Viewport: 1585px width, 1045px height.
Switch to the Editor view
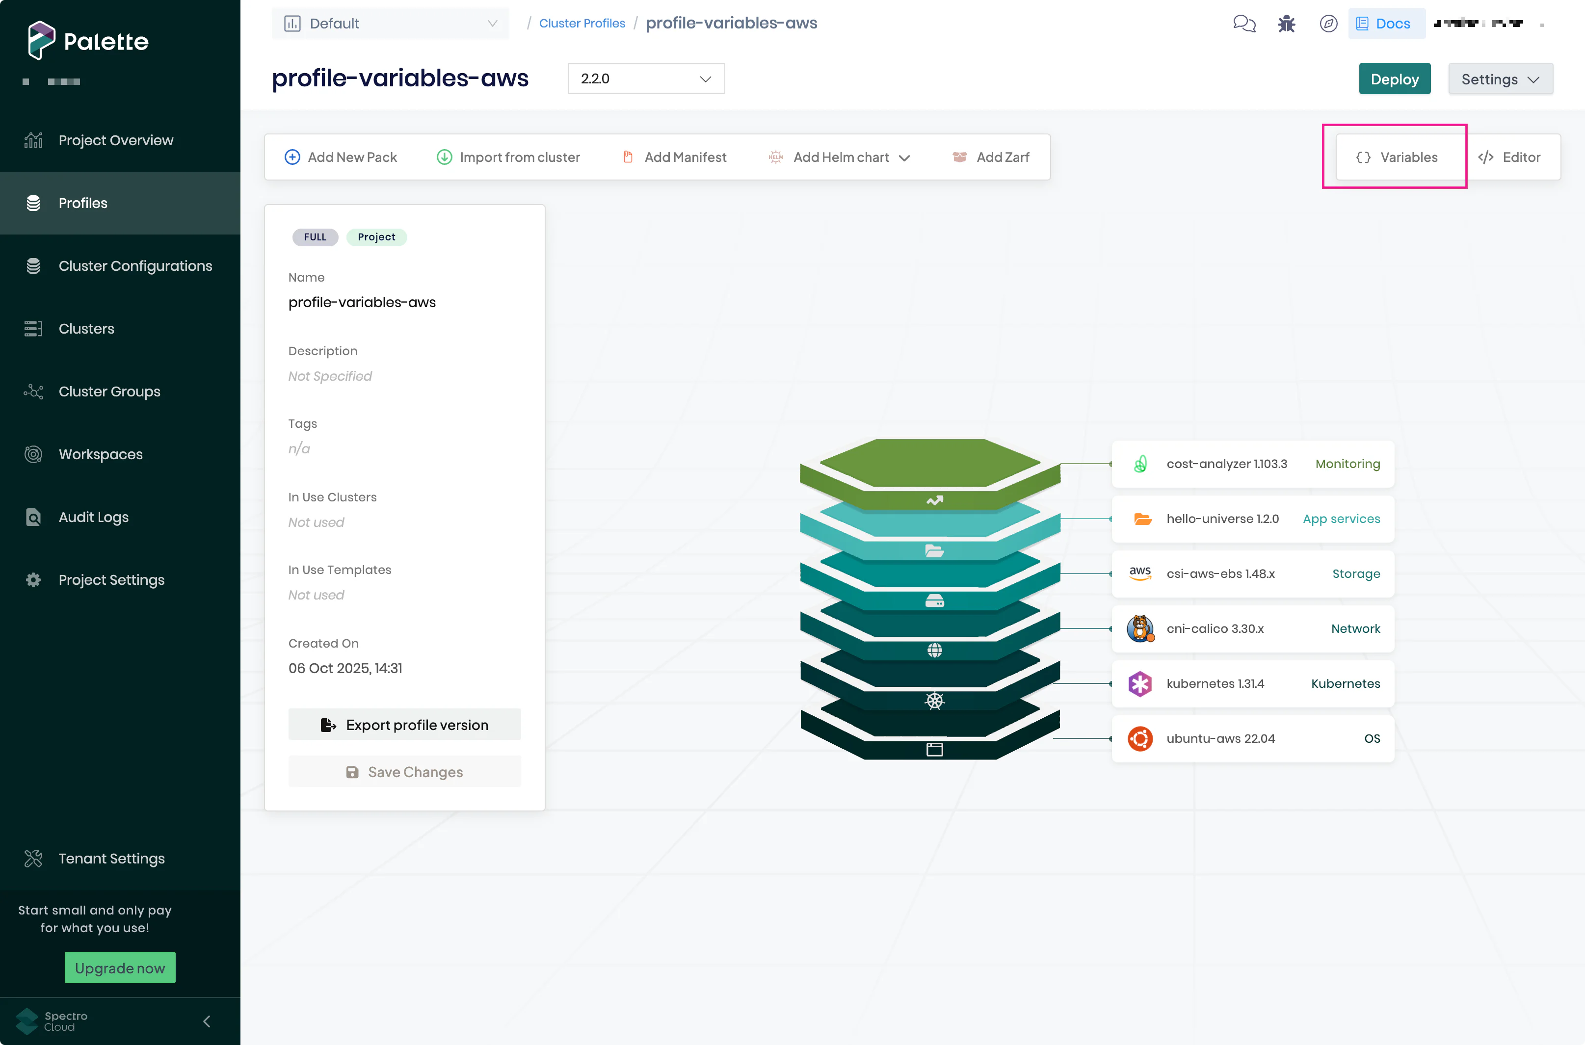1510,157
